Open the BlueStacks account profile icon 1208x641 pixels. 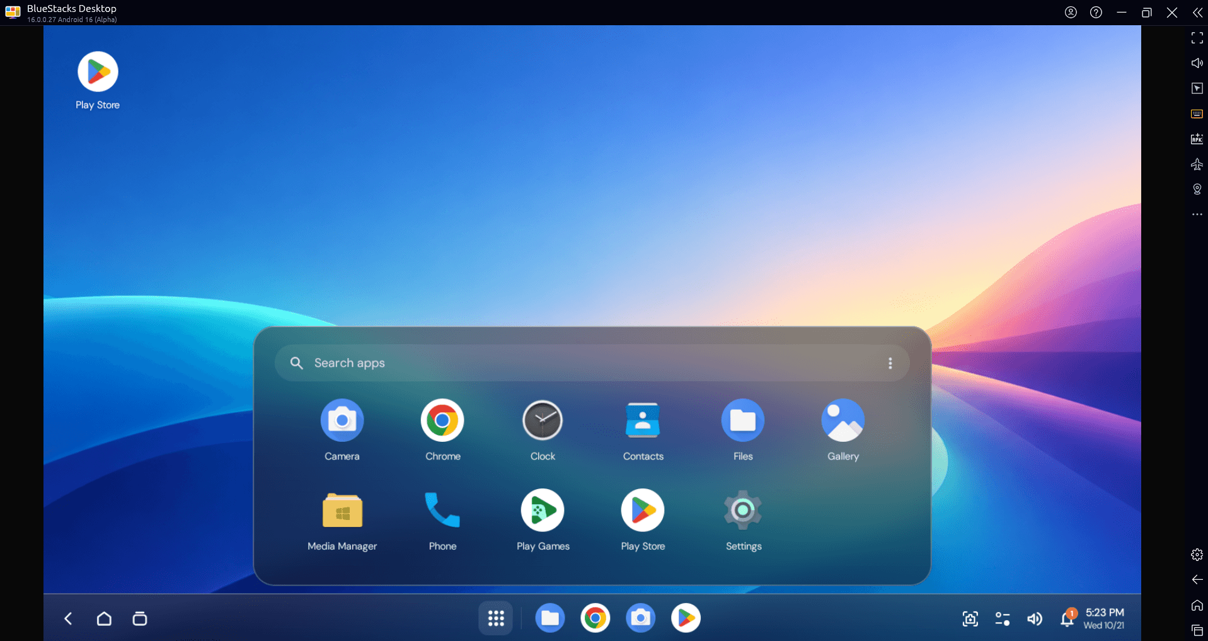click(1071, 13)
